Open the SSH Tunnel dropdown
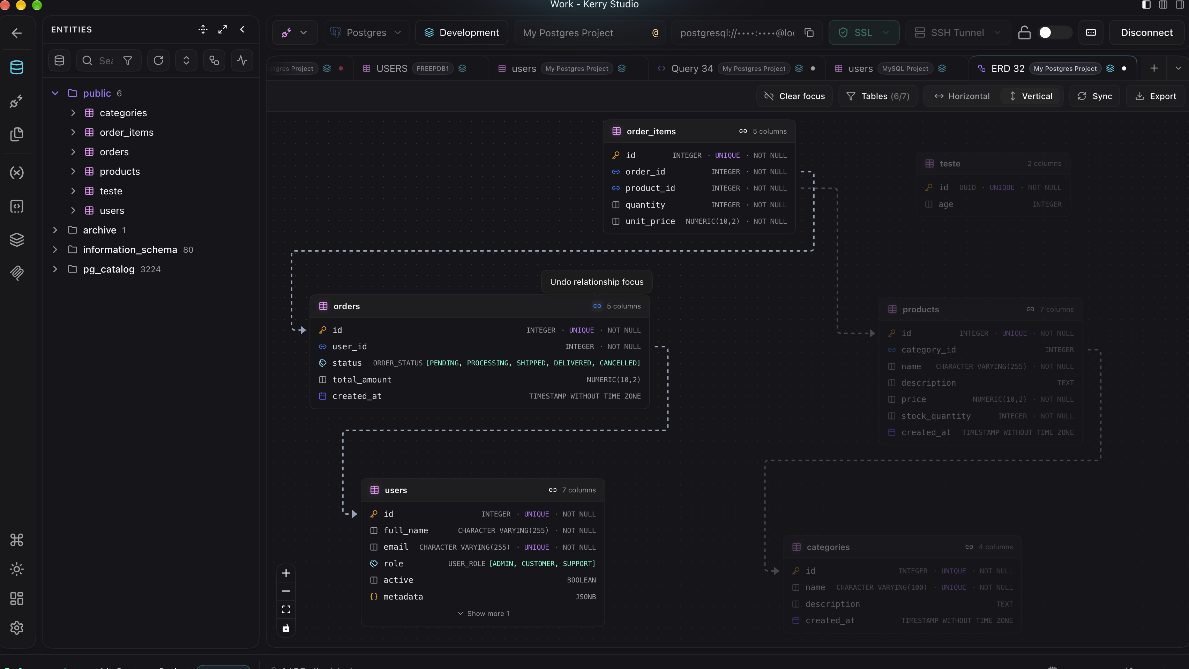This screenshot has height=669, width=1189. 958,33
